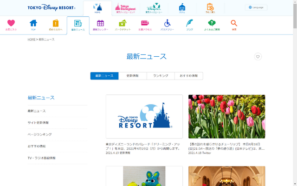Switch to Tokyo Disneyland tab
297x186 pixels.
(126, 8)
